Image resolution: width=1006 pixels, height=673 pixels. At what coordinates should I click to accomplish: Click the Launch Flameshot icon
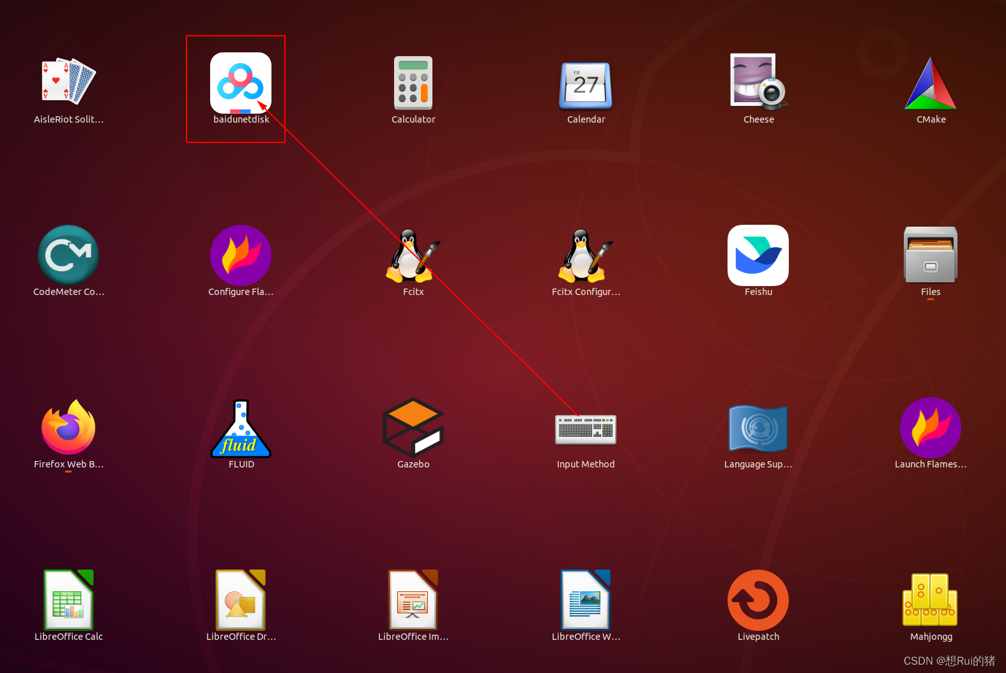click(931, 427)
